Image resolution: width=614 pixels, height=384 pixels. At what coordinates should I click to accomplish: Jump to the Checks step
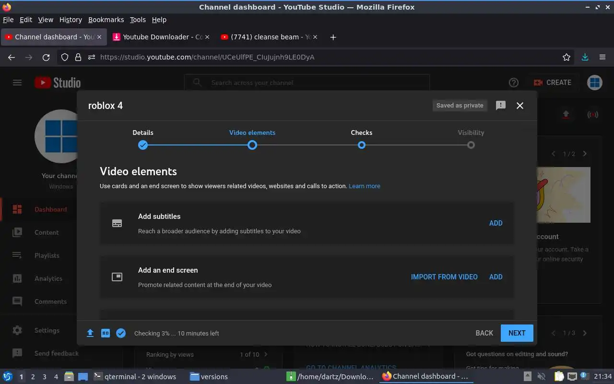point(362,139)
